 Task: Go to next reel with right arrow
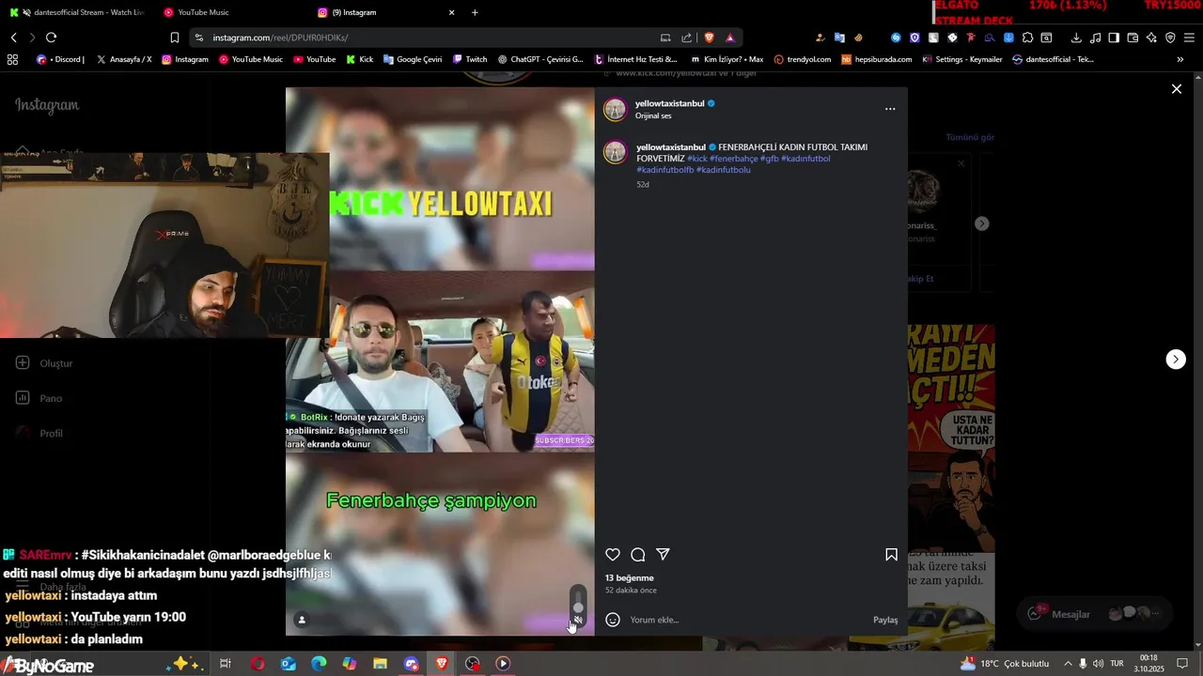[1176, 360]
